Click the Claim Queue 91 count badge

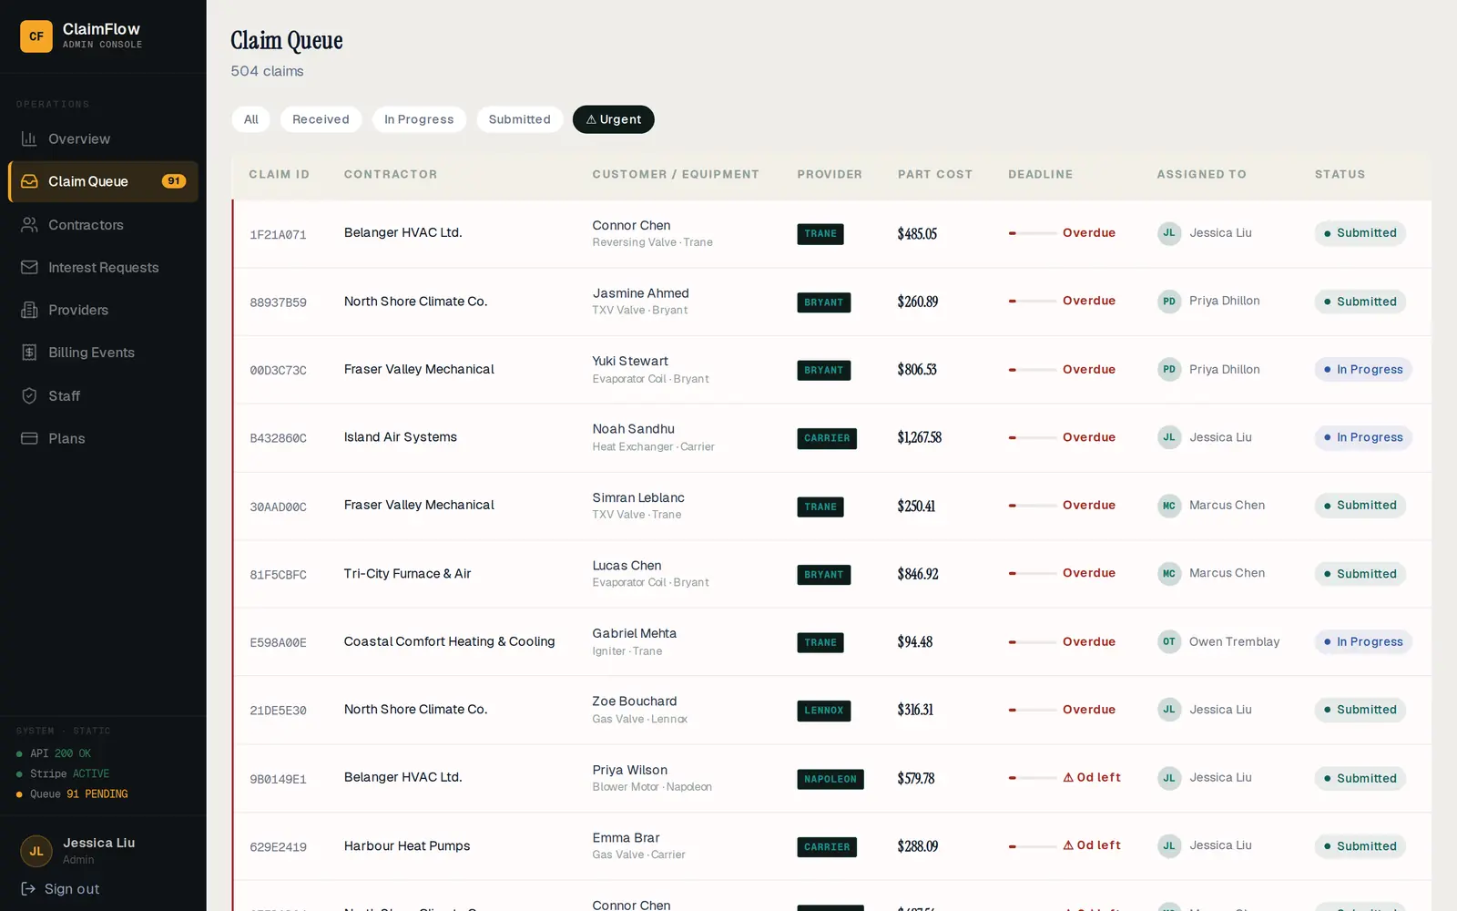tap(174, 181)
